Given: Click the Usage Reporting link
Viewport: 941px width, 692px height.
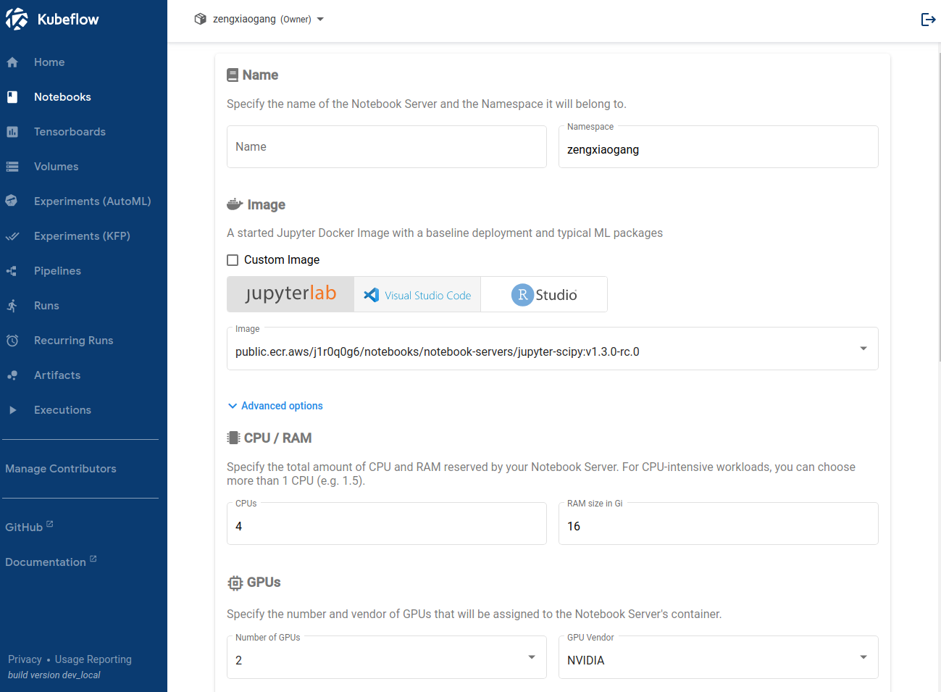Looking at the screenshot, I should pyautogui.click(x=93, y=659).
